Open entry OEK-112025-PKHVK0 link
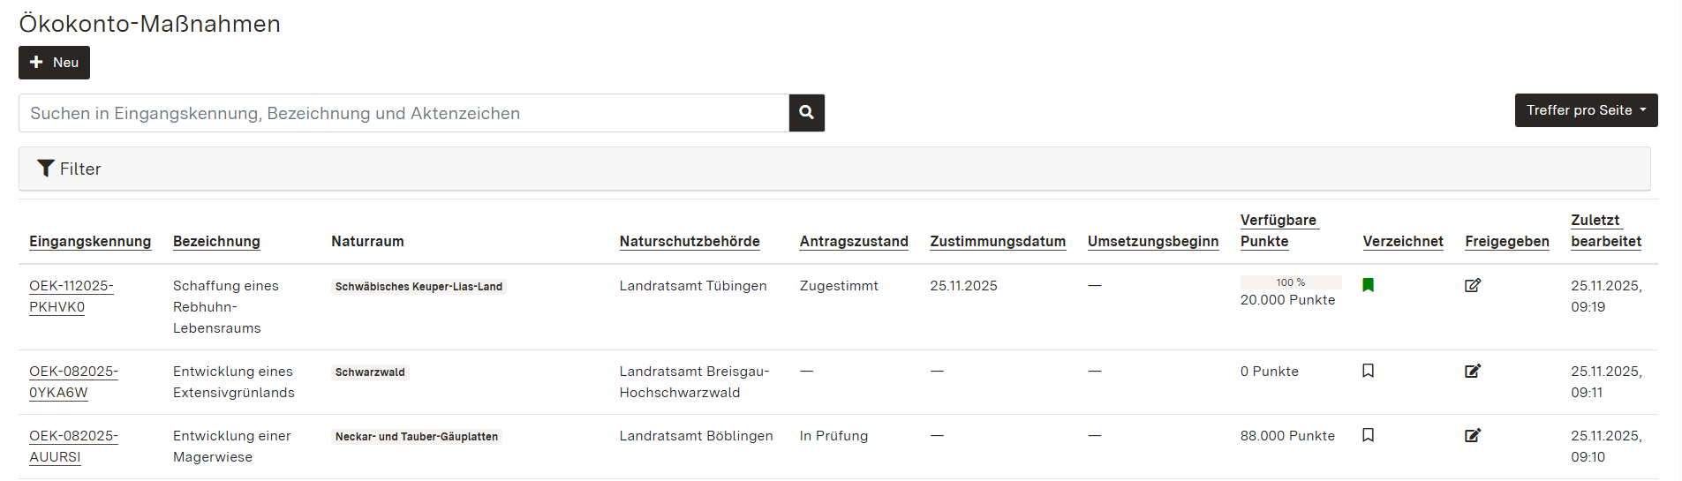This screenshot has width=1682, height=481. (x=71, y=297)
